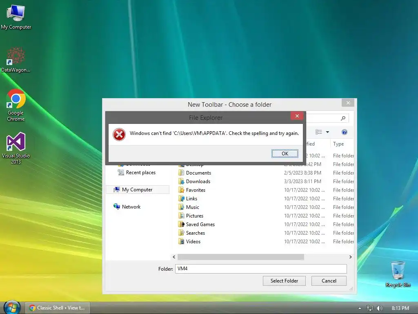Open the DataWagon desktop shortcut

(16, 60)
